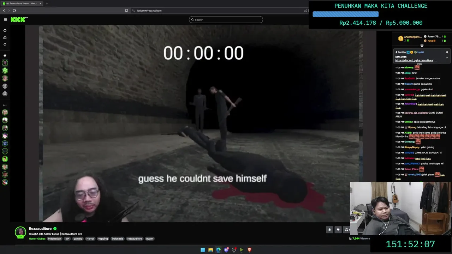Click the Kick logo
This screenshot has width=452, height=254.
click(19, 20)
